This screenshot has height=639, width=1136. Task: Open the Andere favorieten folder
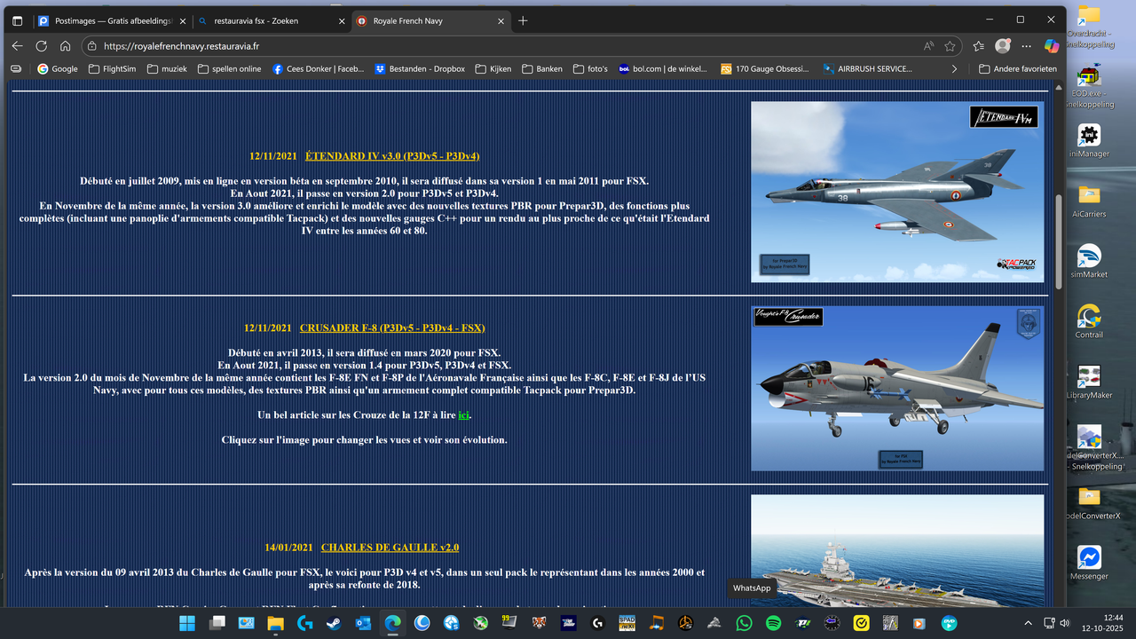coord(1017,68)
